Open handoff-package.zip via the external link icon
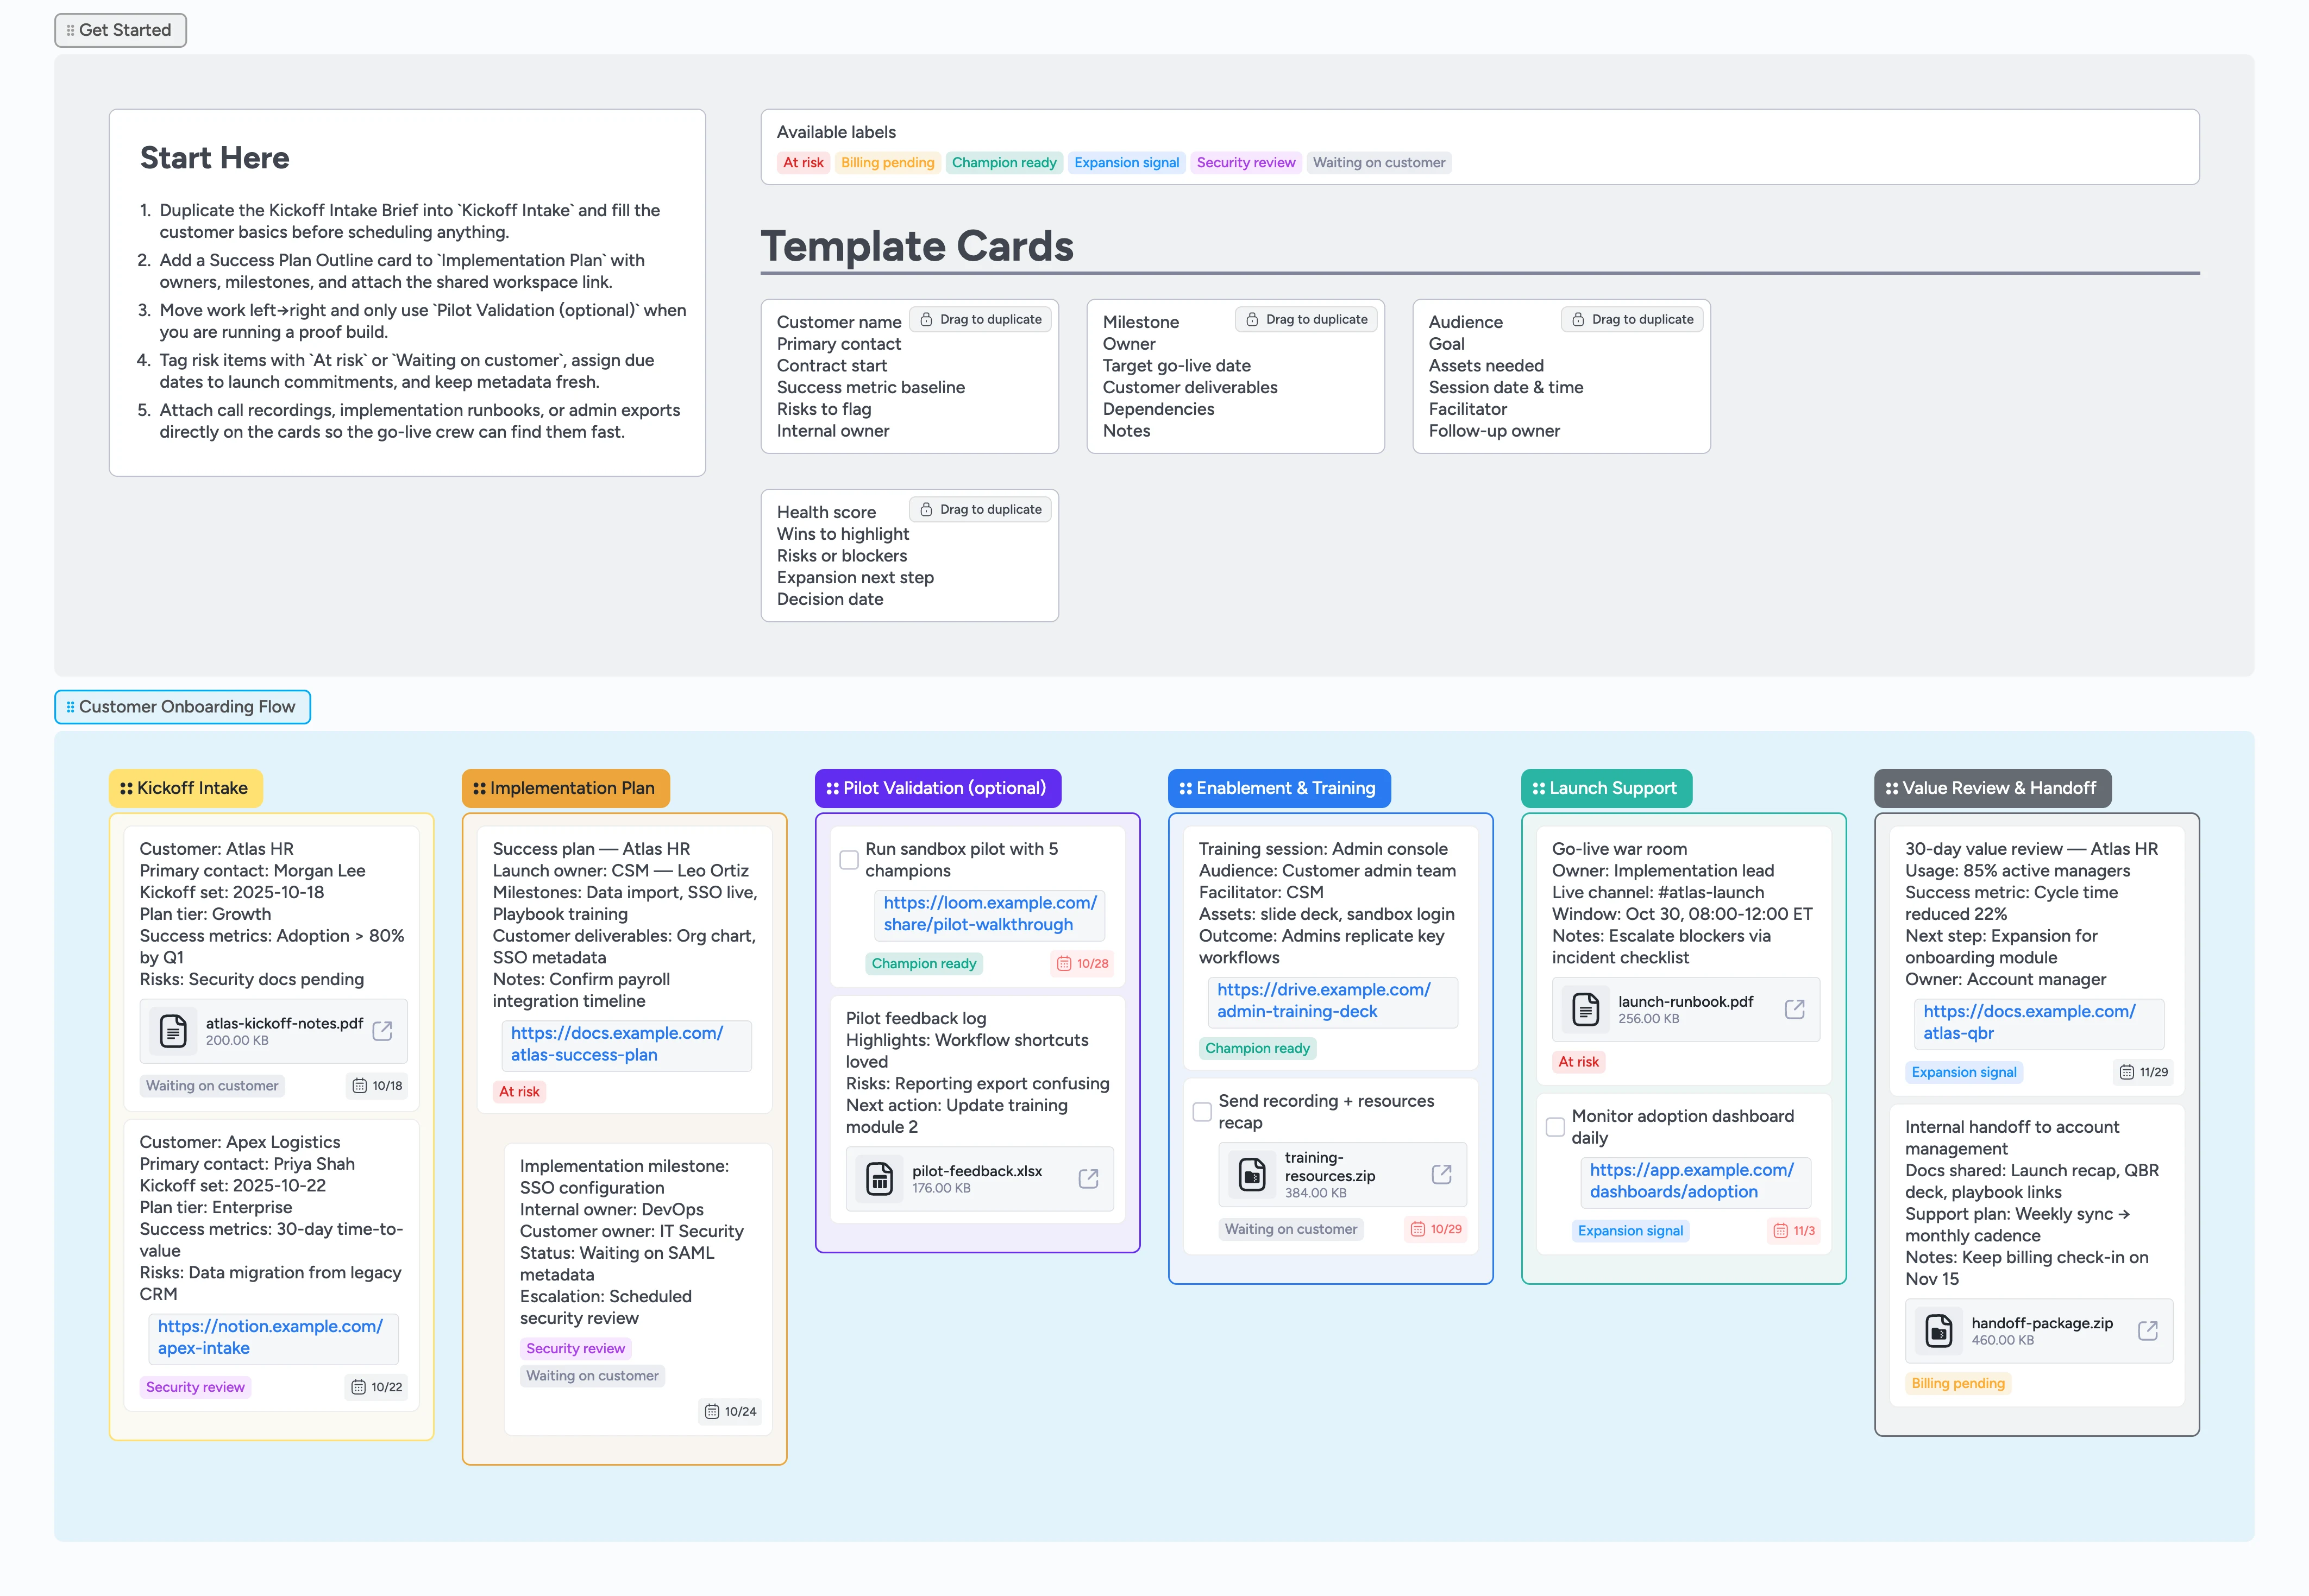 [x=2148, y=1331]
